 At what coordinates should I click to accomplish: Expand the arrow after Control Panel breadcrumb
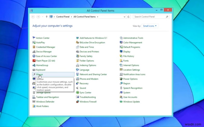click(x=72, y=17)
